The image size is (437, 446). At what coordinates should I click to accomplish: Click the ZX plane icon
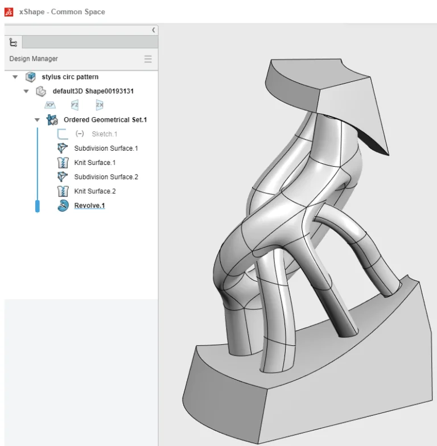100,105
